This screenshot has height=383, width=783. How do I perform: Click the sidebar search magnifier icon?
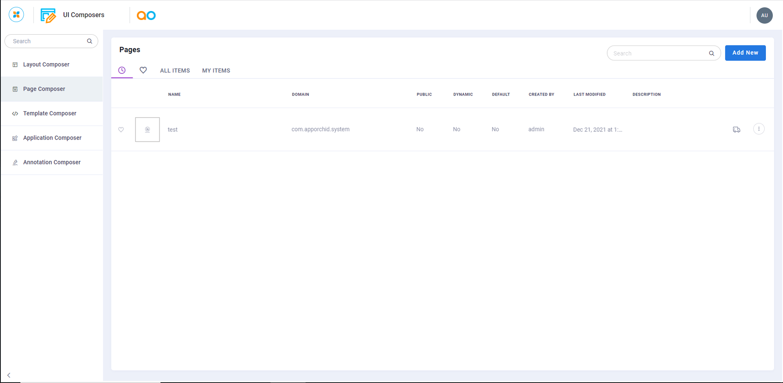(90, 41)
